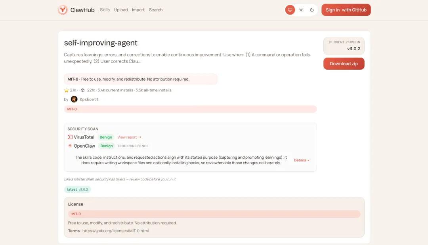
Task: Click the MIT-0 tag below author
Action: [190, 109]
